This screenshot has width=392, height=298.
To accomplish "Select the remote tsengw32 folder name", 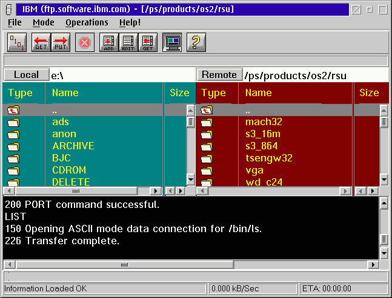I will coord(269,158).
